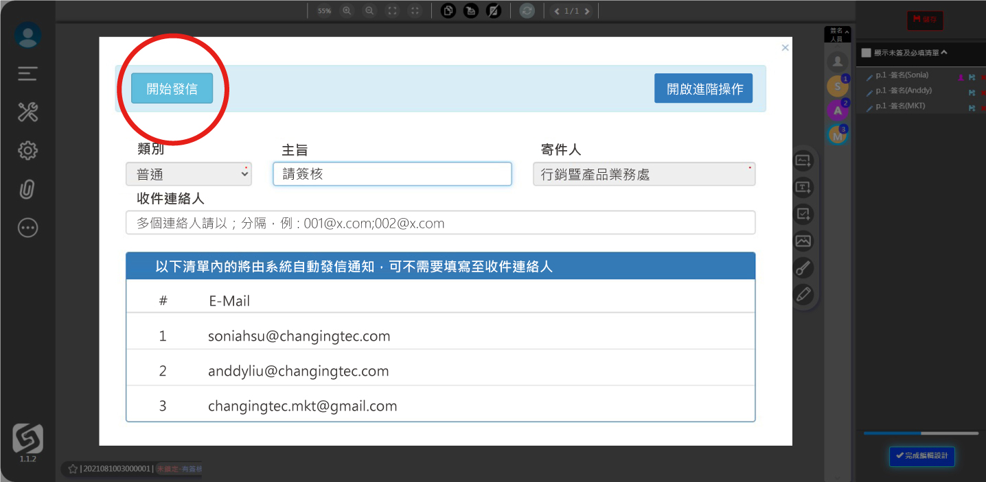Image resolution: width=986 pixels, height=482 pixels.
Task: Click the 主旨 subject input field
Action: pyautogui.click(x=392, y=174)
